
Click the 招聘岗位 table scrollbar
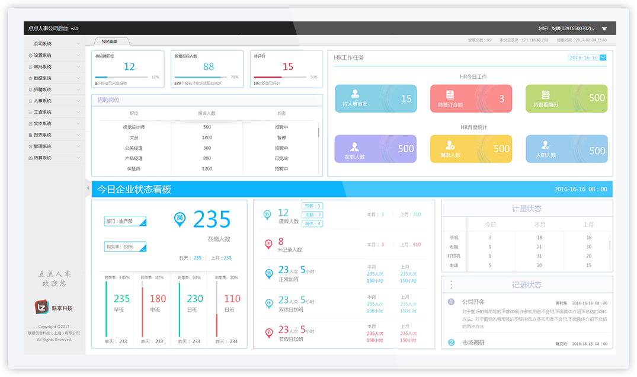coord(319,132)
